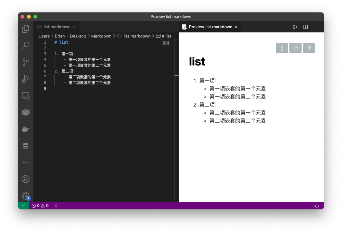
Task: Click preview item '2. 第二项:'
Action: (205, 105)
